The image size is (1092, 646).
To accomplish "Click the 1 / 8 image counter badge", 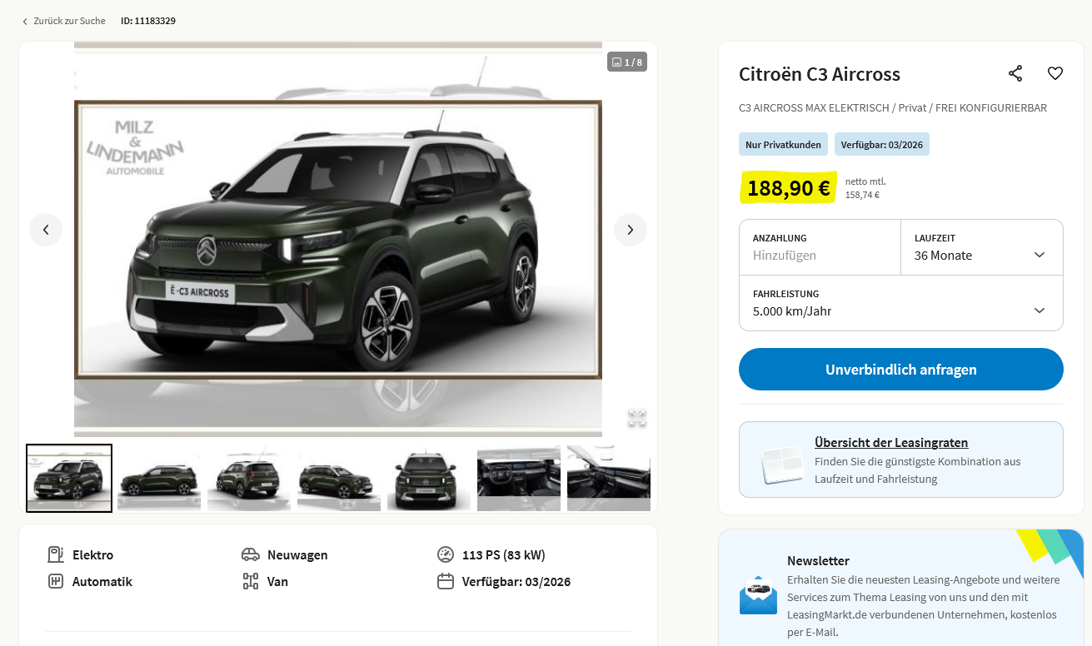I will click(x=627, y=62).
